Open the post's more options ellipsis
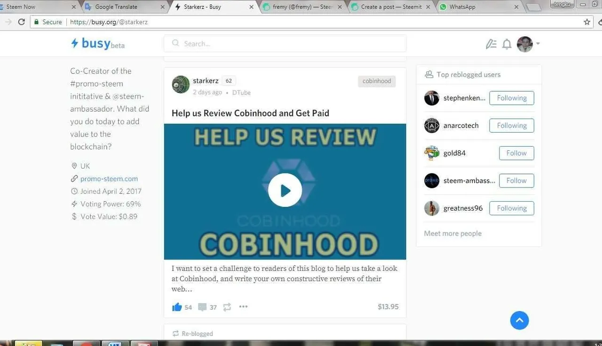Viewport: 602px width, 346px height. [243, 307]
